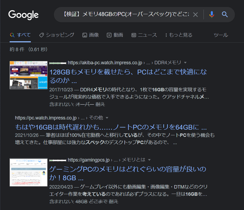Screen dimensions: 244x210
Task: Start voice search with microphone icon
Action: (212, 14)
